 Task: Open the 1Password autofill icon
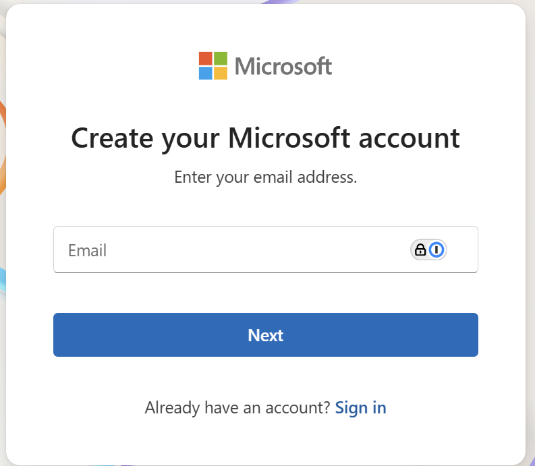[x=437, y=250]
